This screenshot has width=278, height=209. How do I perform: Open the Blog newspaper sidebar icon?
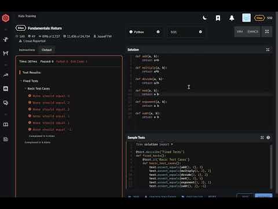(x=6, y=139)
